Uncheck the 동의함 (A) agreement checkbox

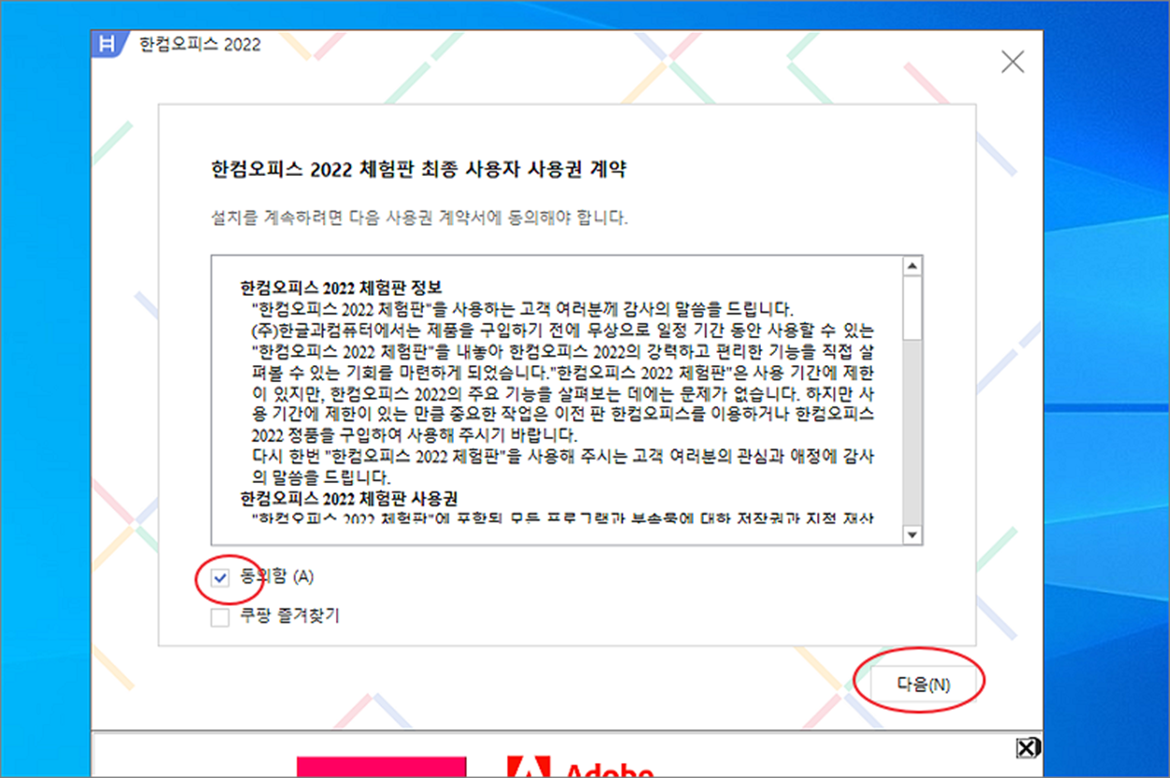[220, 579]
